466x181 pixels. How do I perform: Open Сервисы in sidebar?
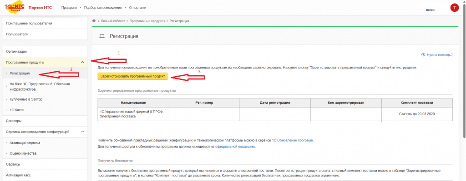click(45, 164)
